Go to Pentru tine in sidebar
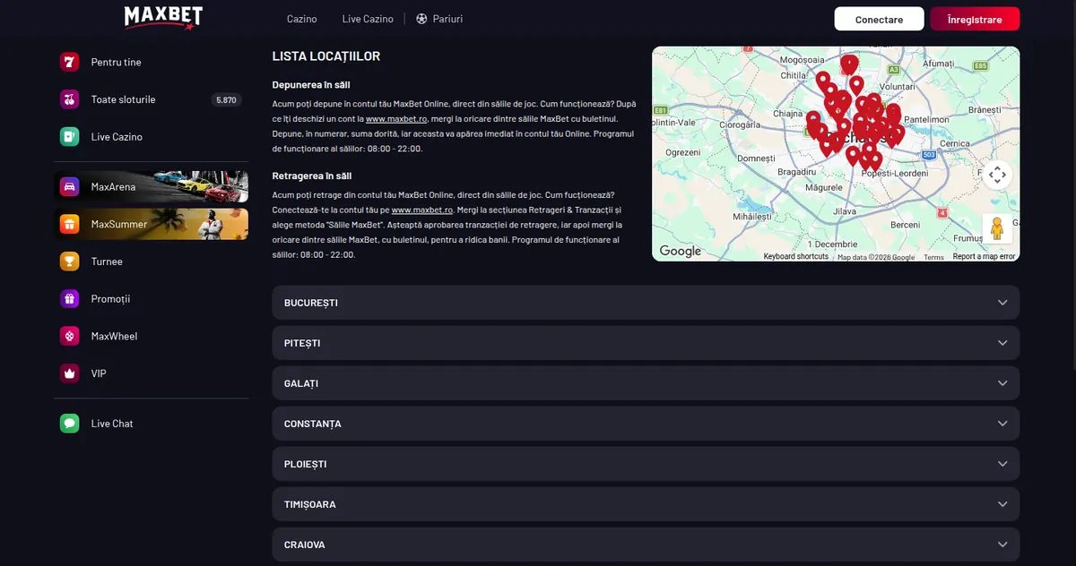 tap(116, 62)
